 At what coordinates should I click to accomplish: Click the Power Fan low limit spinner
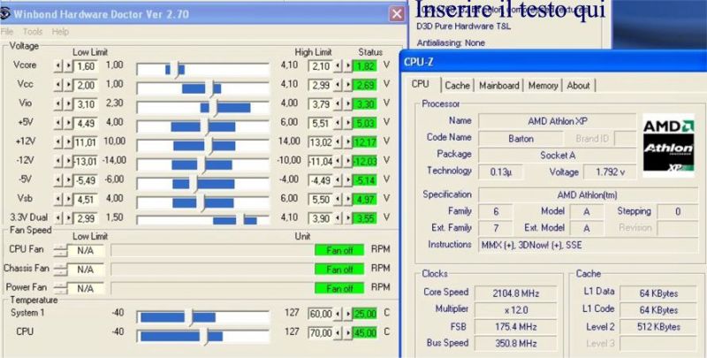pyautogui.click(x=60, y=288)
